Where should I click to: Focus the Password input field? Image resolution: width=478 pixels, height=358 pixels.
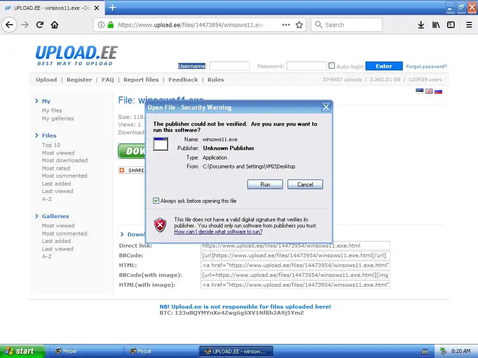pyautogui.click(x=307, y=66)
